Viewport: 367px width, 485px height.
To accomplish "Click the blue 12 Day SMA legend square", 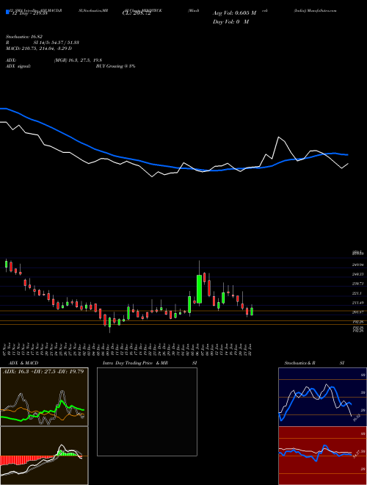I will [x=7, y=12].
